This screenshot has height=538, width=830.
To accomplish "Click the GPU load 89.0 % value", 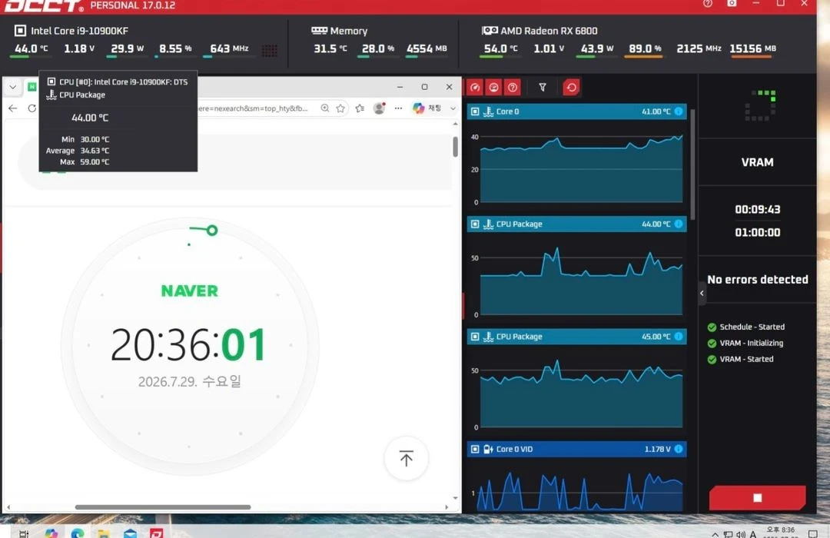I will [x=645, y=48].
